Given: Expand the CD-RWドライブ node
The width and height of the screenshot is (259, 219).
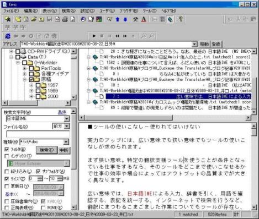Looking at the screenshot, I should pyautogui.click(x=11, y=51).
